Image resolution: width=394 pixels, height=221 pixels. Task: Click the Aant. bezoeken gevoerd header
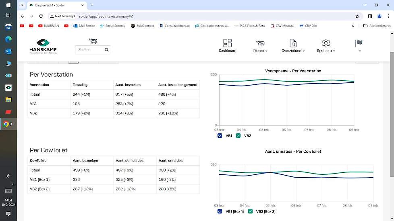pos(178,85)
